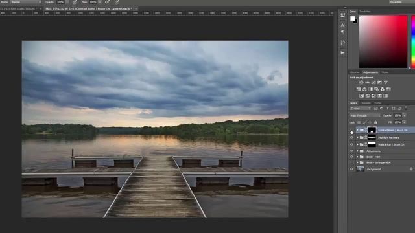This screenshot has width=415, height=233.
Task: Expand the BASE - Stronger HDR group
Action: click(357, 162)
